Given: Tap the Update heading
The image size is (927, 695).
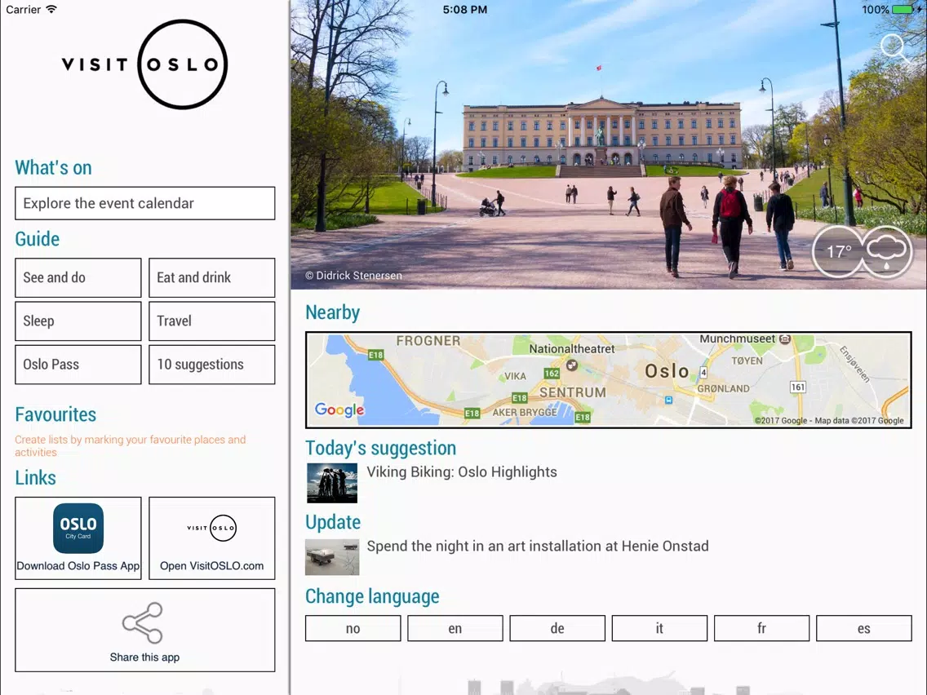Looking at the screenshot, I should pos(333,522).
